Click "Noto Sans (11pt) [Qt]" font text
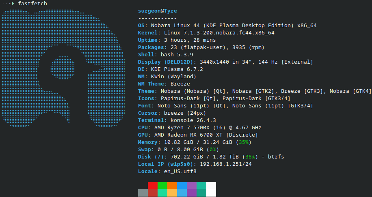The image size is (372, 197). (x=193, y=106)
